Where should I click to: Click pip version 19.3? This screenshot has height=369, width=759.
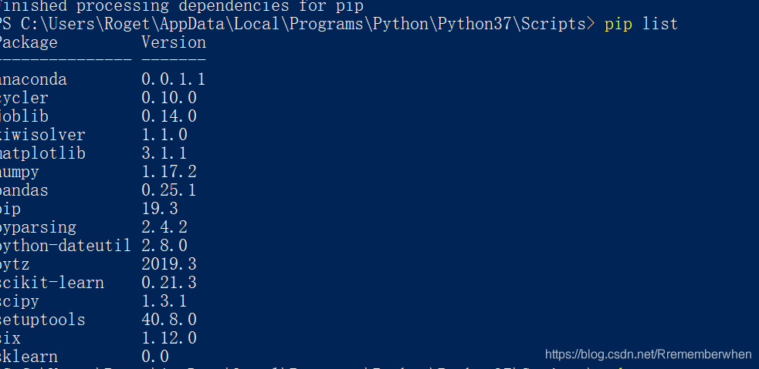[x=160, y=209]
